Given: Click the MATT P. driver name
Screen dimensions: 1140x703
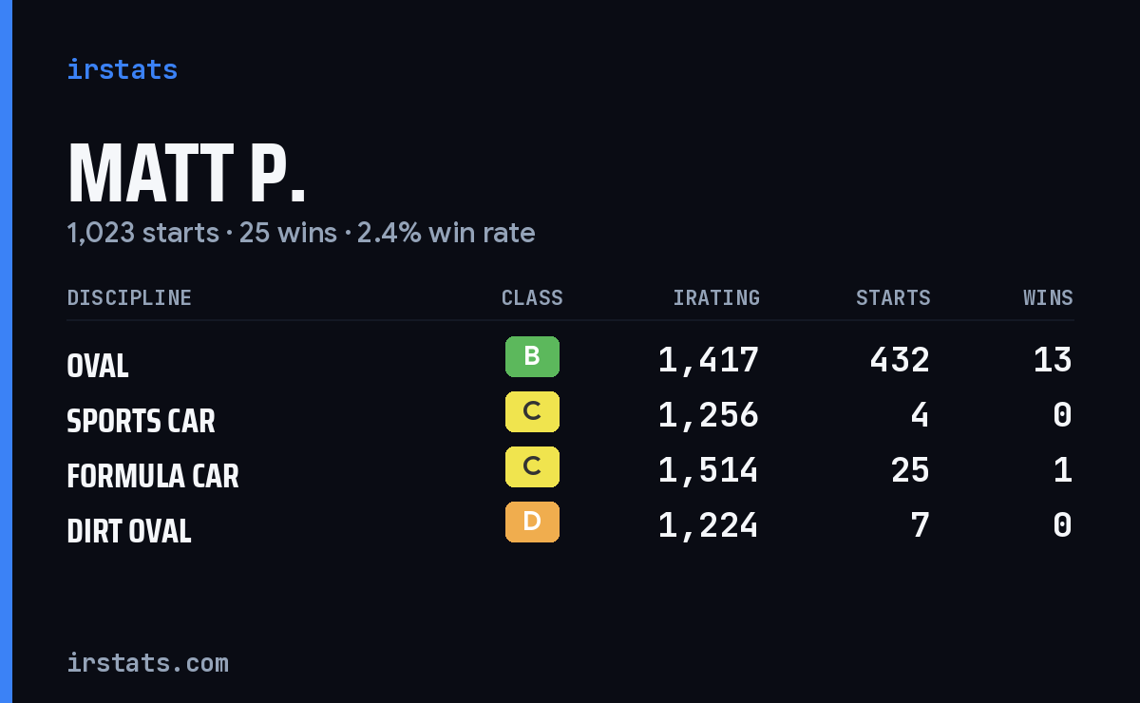Looking at the screenshot, I should click(x=187, y=174).
